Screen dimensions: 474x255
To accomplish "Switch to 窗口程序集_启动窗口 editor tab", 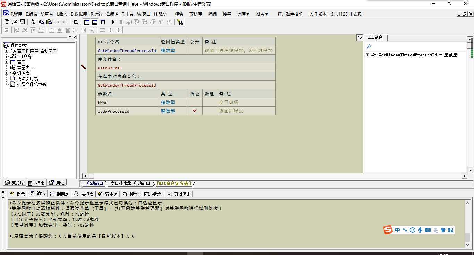I will click(x=130, y=183).
